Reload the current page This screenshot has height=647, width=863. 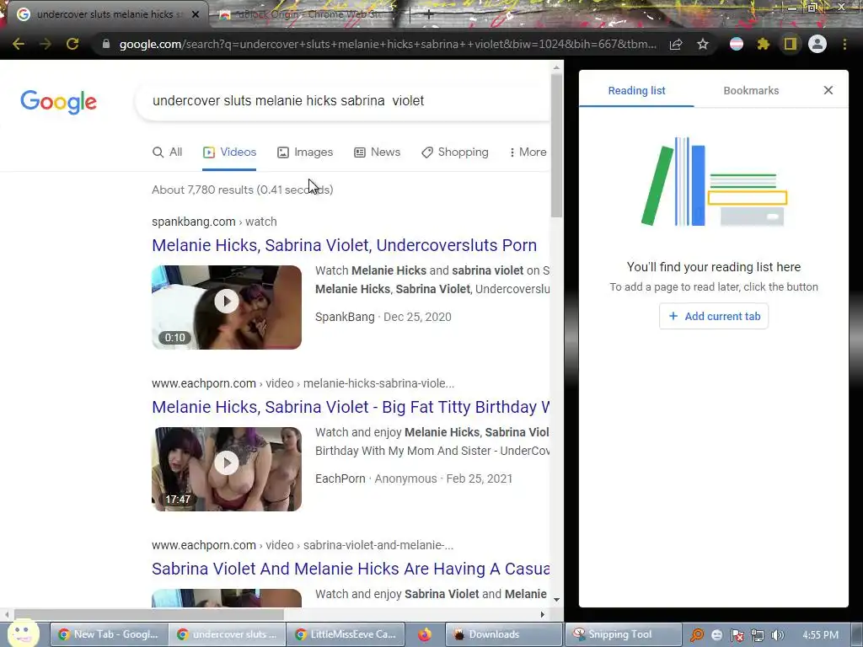[x=72, y=44]
